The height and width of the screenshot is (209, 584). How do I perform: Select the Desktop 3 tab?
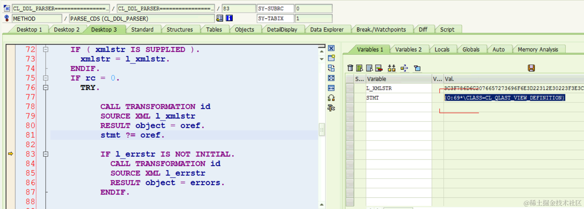(x=104, y=29)
